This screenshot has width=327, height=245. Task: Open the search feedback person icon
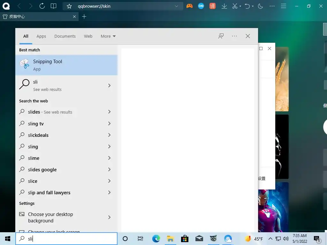coord(221,36)
